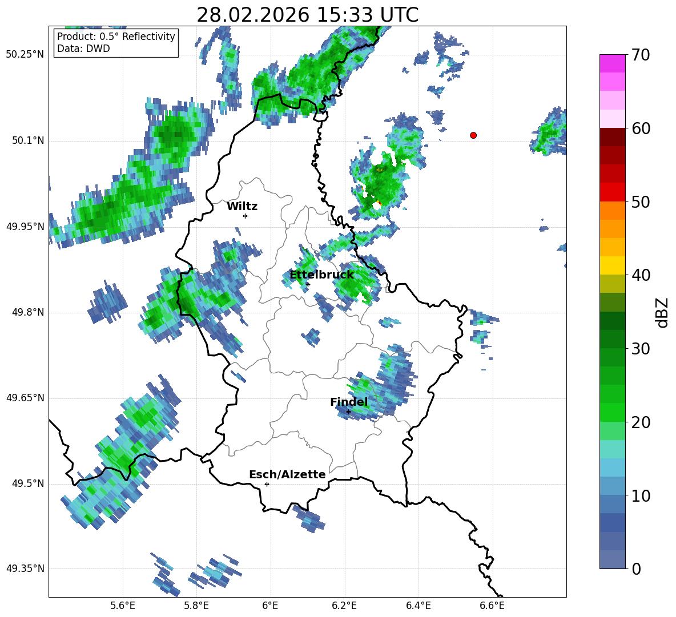The height and width of the screenshot is (617, 676).
Task: Click the 6.4°E longitude label
Action: click(x=418, y=606)
